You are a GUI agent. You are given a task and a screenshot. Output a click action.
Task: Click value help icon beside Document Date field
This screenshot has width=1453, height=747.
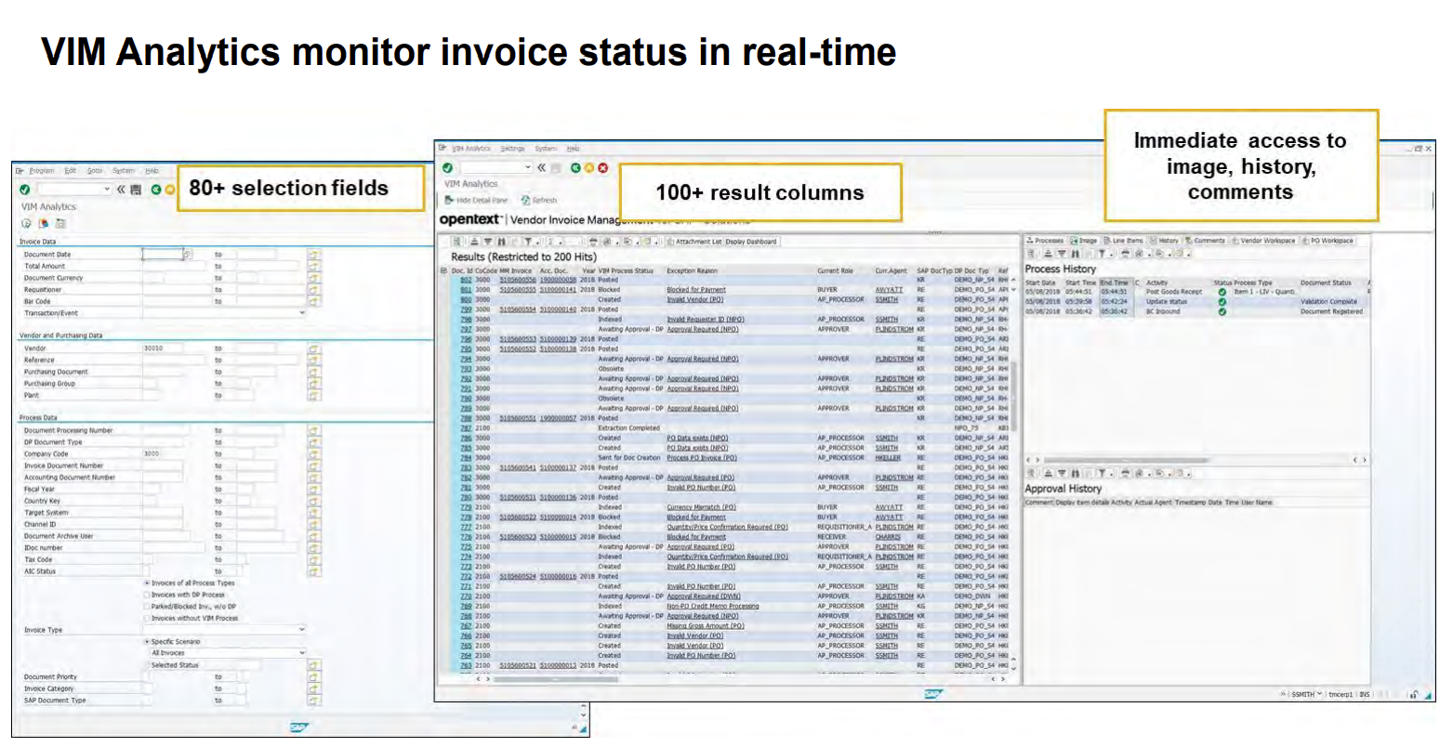(187, 254)
